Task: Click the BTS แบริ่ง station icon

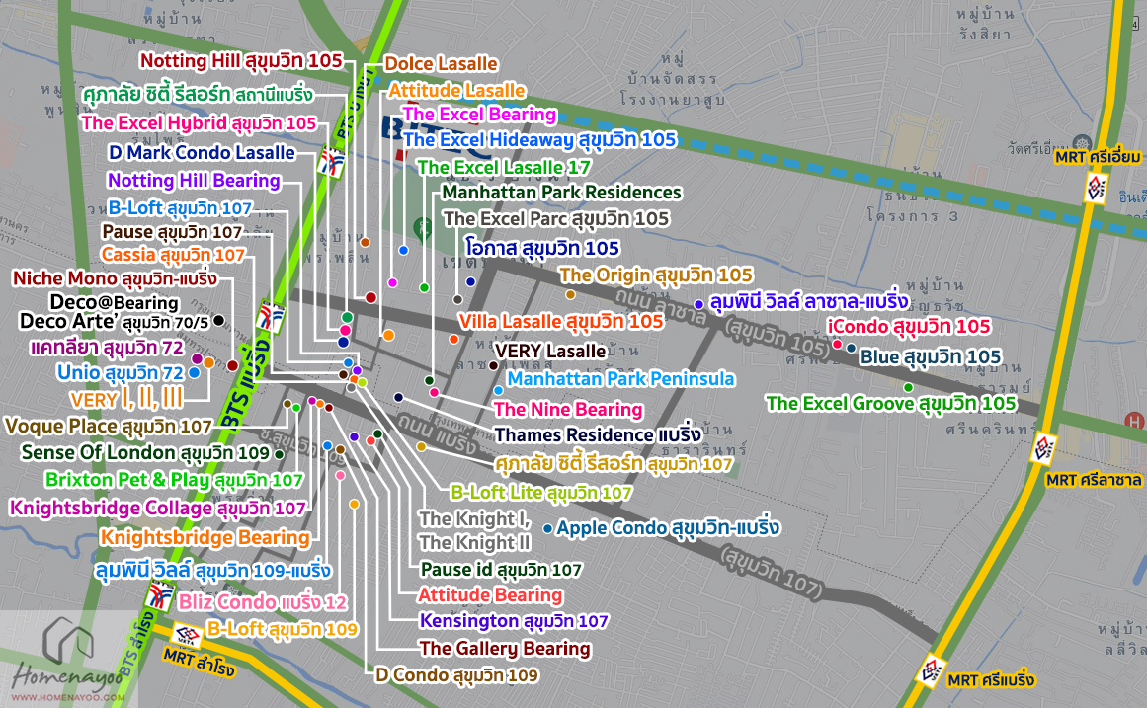Action: [271, 317]
